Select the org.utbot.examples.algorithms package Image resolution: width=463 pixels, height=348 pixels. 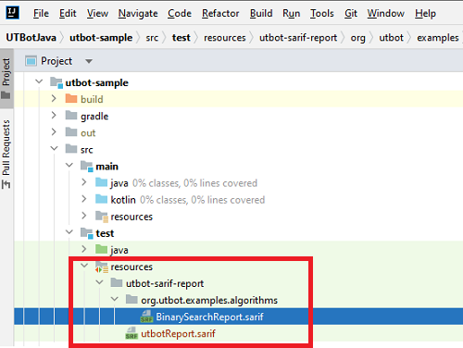(209, 300)
